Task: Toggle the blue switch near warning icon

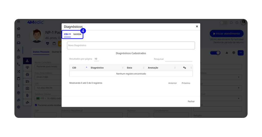Action: (215, 53)
